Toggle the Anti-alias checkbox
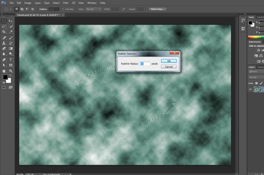Screen dimensions: 264x175 pyautogui.click(x=63, y=9)
